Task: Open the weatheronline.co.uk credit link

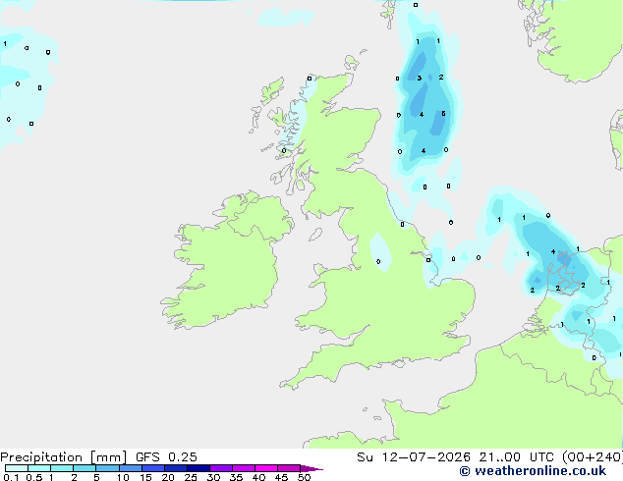Action: (533, 471)
